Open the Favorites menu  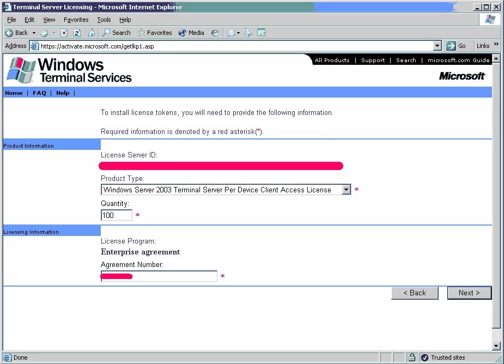tap(76, 20)
